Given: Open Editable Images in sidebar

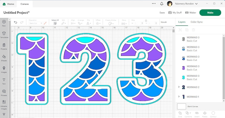Looking at the screenshot, I should coord(4,102).
